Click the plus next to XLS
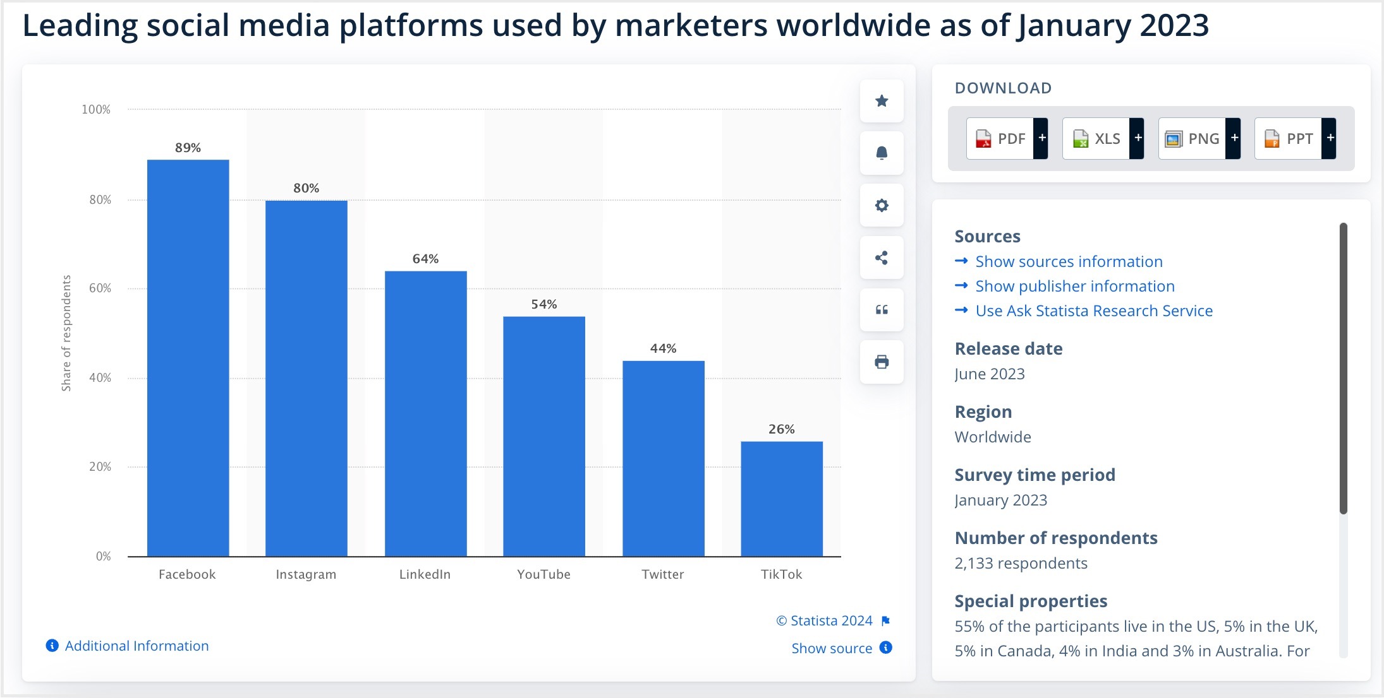1384x698 pixels. point(1138,138)
